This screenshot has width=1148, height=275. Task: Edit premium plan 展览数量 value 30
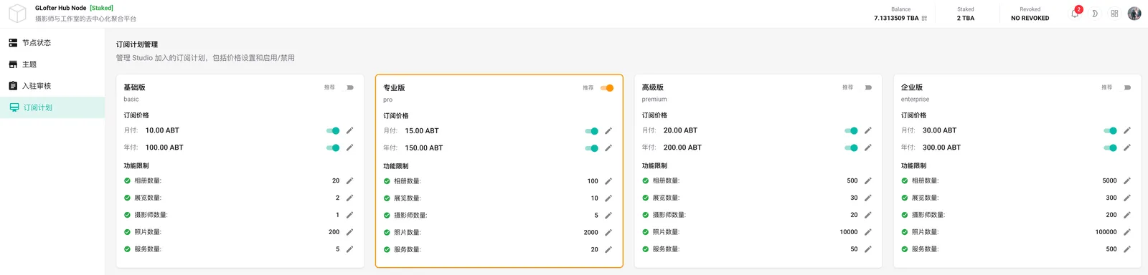click(x=867, y=198)
